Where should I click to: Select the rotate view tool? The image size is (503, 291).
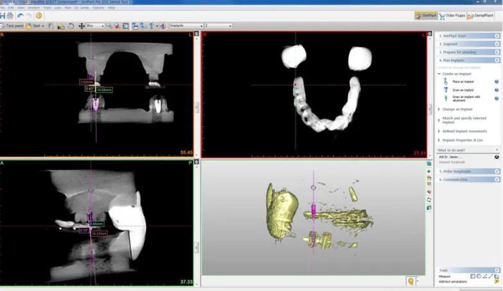click(71, 26)
